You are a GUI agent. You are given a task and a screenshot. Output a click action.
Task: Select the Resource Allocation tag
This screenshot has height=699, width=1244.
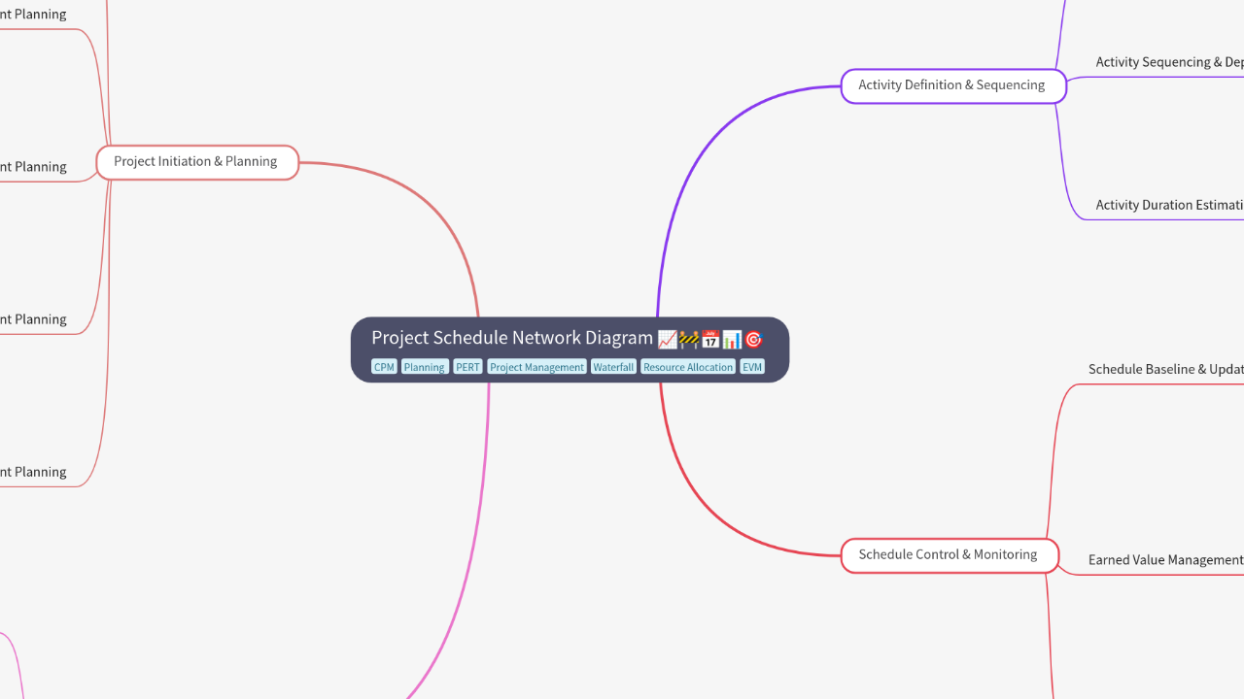click(x=688, y=367)
